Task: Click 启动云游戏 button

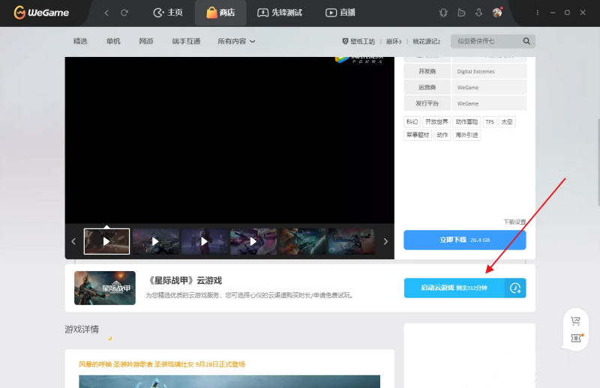Action: [x=454, y=288]
